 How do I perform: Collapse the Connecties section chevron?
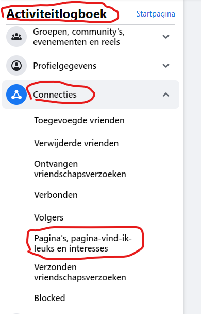pos(166,95)
